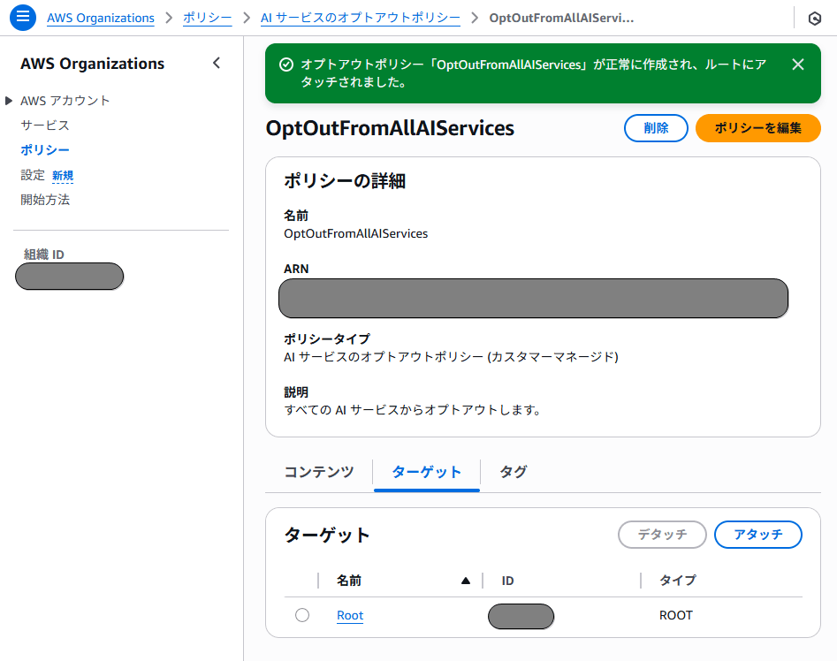Open the hamburger navigation menu

coord(23,18)
